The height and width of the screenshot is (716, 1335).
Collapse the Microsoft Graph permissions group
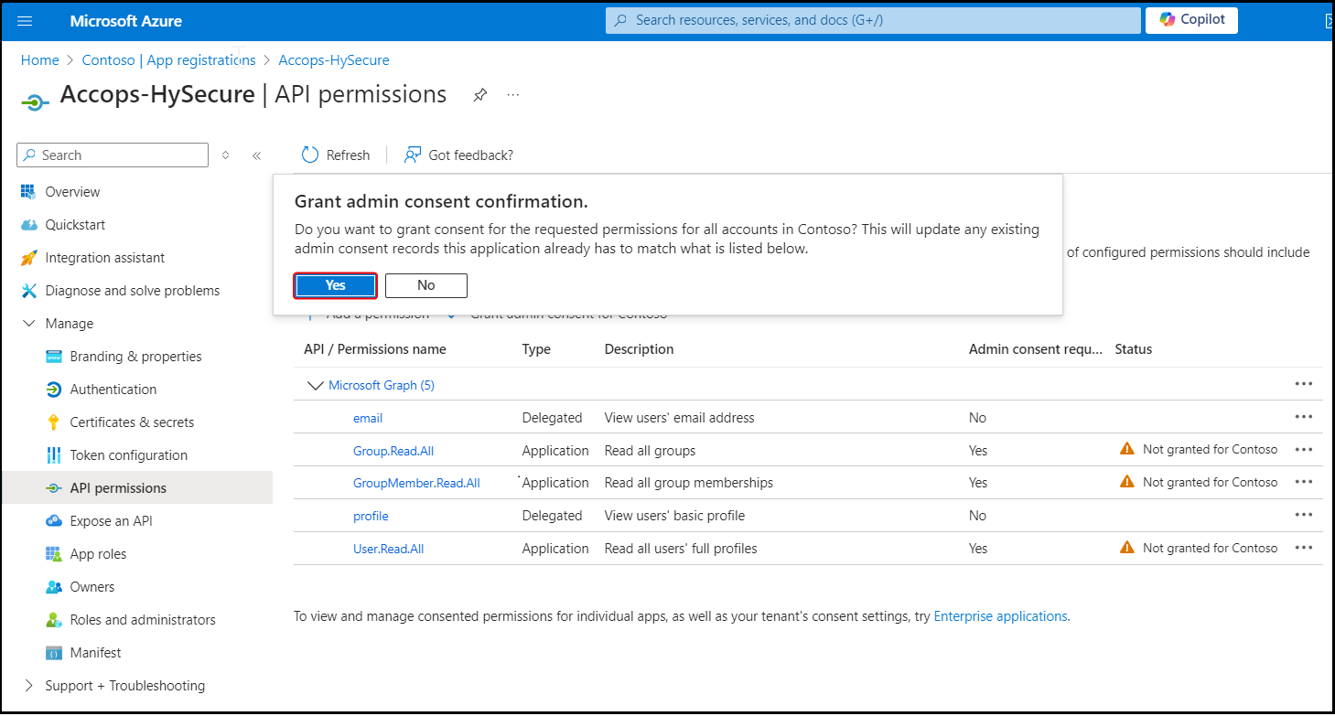316,386
